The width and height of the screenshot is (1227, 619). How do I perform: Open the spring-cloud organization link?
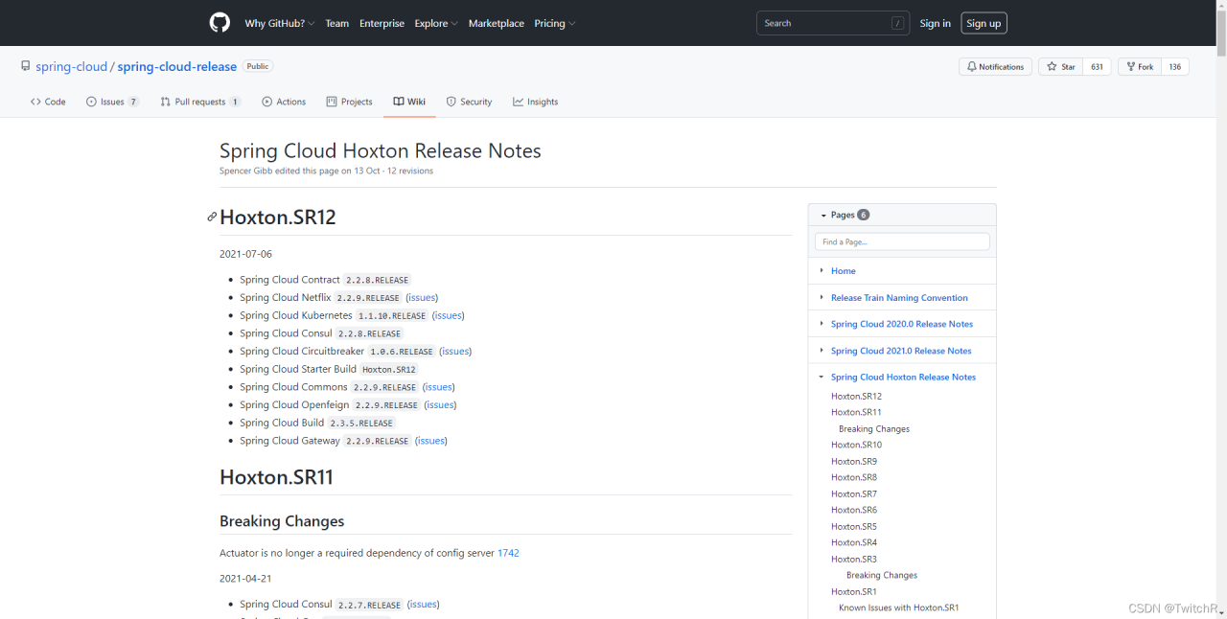pos(72,67)
